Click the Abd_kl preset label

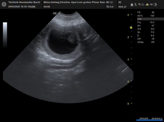tap(122, 7)
